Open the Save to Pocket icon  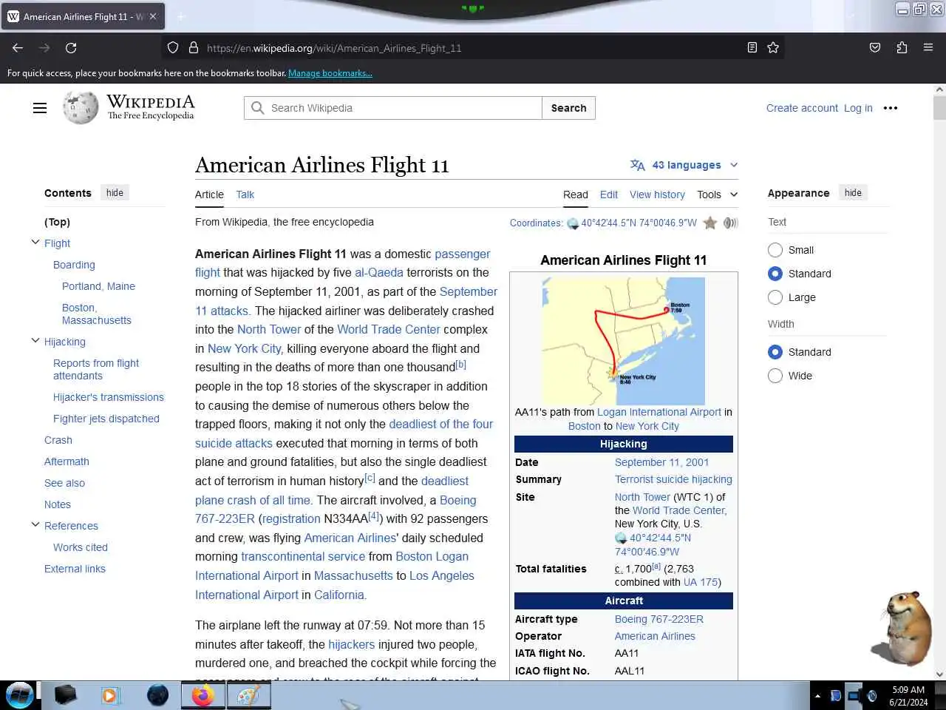pyautogui.click(x=875, y=48)
